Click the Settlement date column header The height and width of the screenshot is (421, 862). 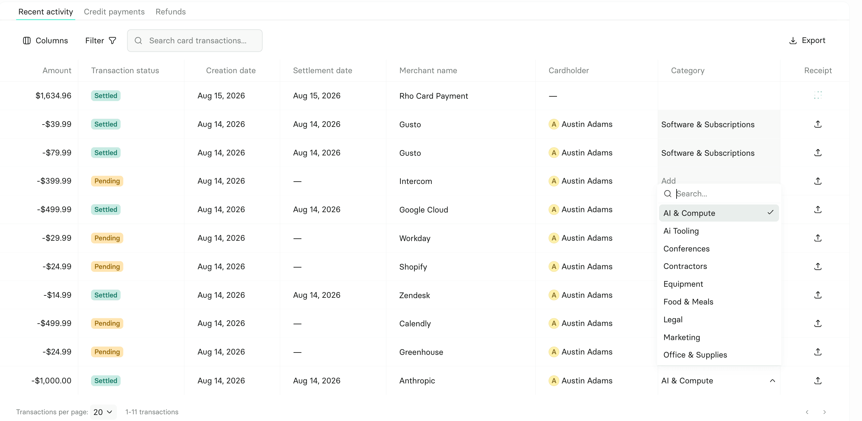pyautogui.click(x=322, y=71)
